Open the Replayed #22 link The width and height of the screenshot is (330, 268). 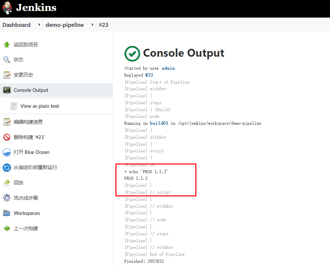[149, 75]
